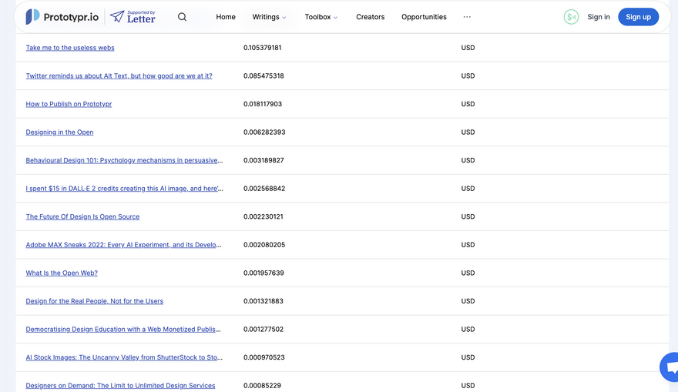
Task: Expand the Writings dropdown
Action: pyautogui.click(x=269, y=17)
